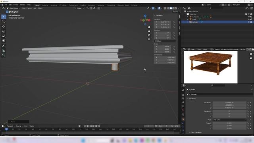The image size is (254, 143).
Task: Switch to Shading workspace tab
Action: [x=83, y=5]
